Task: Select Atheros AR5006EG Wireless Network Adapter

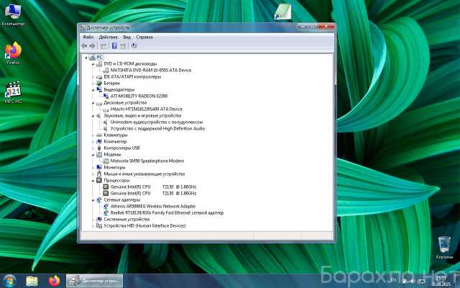Action: pos(153,207)
